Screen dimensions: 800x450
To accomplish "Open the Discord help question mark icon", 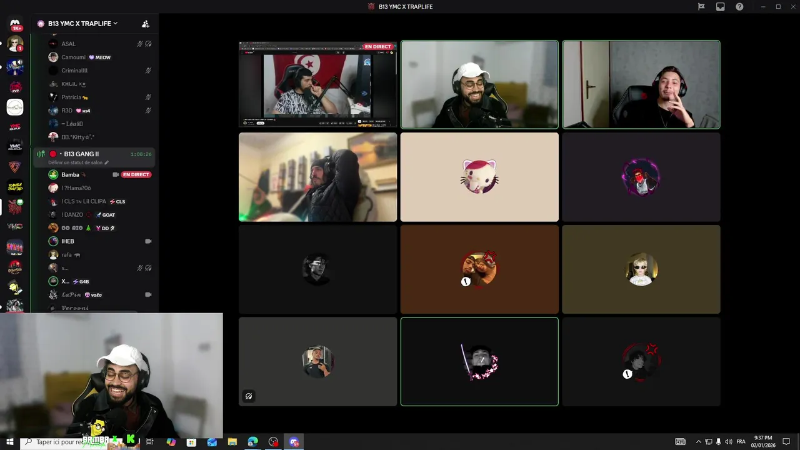I will 739,7.
